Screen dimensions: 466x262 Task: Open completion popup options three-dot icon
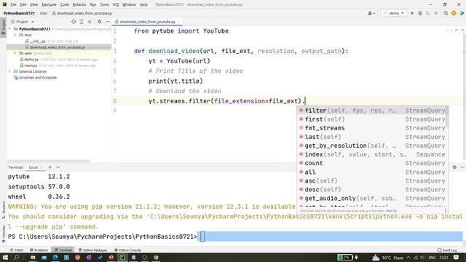445,210
